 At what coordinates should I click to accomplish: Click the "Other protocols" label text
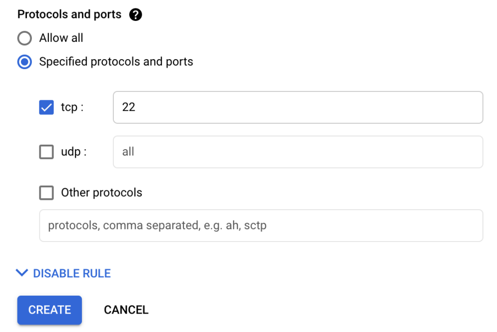coord(101,193)
